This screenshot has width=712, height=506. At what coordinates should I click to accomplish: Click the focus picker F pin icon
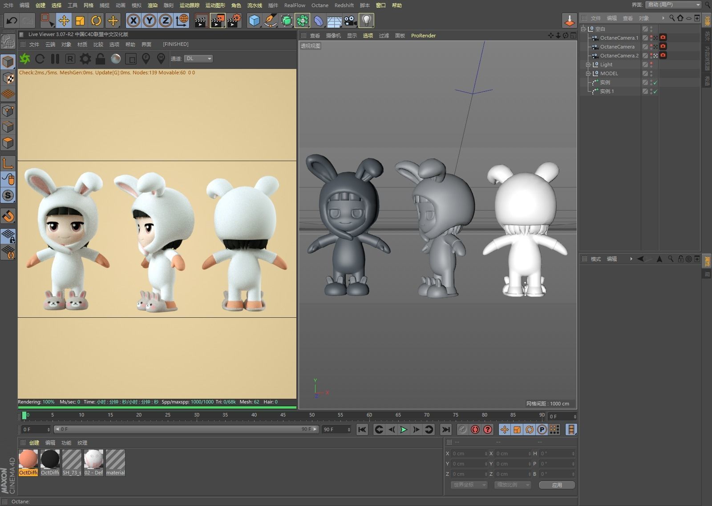pos(146,58)
